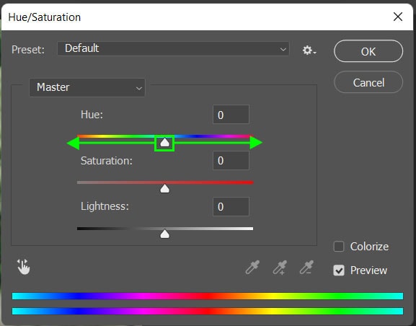The image size is (416, 326).
Task: Click the Preset dropdown chevron arrow
Action: (283, 49)
